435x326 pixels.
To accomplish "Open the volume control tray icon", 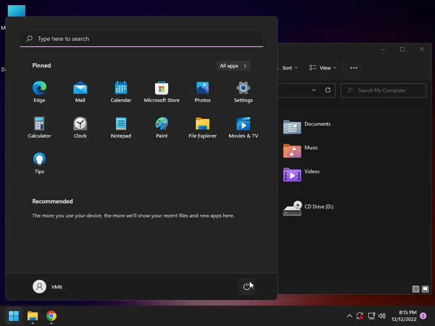I will tap(382, 316).
